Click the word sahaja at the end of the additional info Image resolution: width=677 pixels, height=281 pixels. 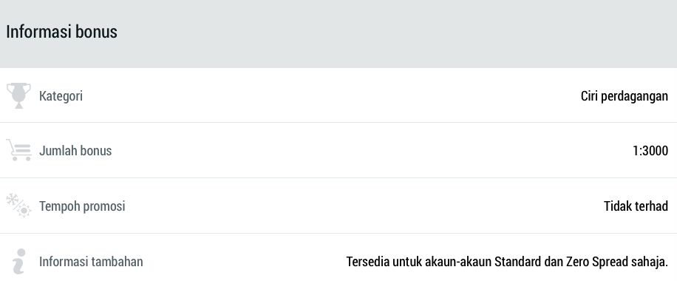coord(650,262)
